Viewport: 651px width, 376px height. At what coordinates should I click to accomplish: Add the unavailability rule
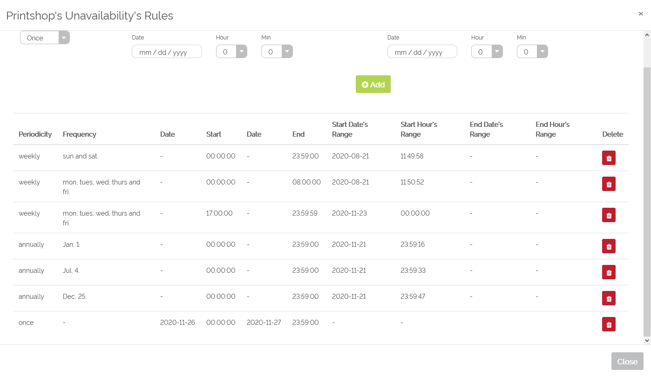[x=373, y=84]
